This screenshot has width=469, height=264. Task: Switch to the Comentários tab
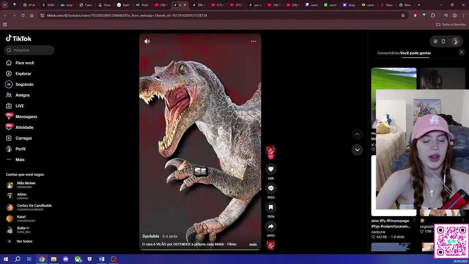pos(388,53)
